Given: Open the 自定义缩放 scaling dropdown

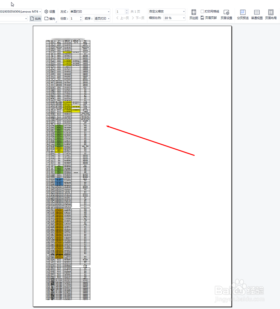Looking at the screenshot, I should [x=167, y=11].
